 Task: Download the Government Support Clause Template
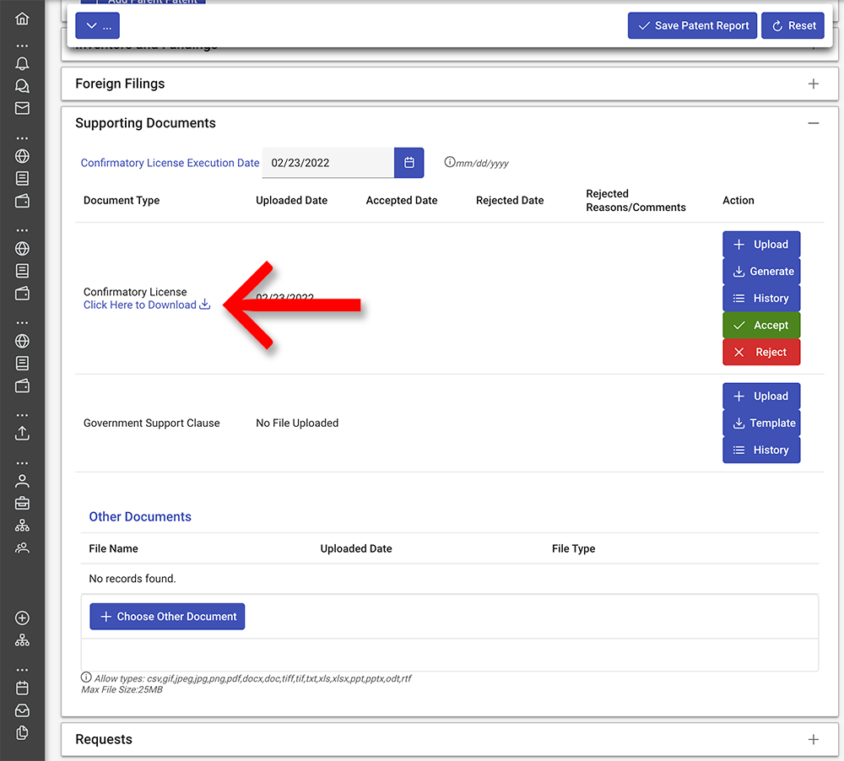(760, 423)
